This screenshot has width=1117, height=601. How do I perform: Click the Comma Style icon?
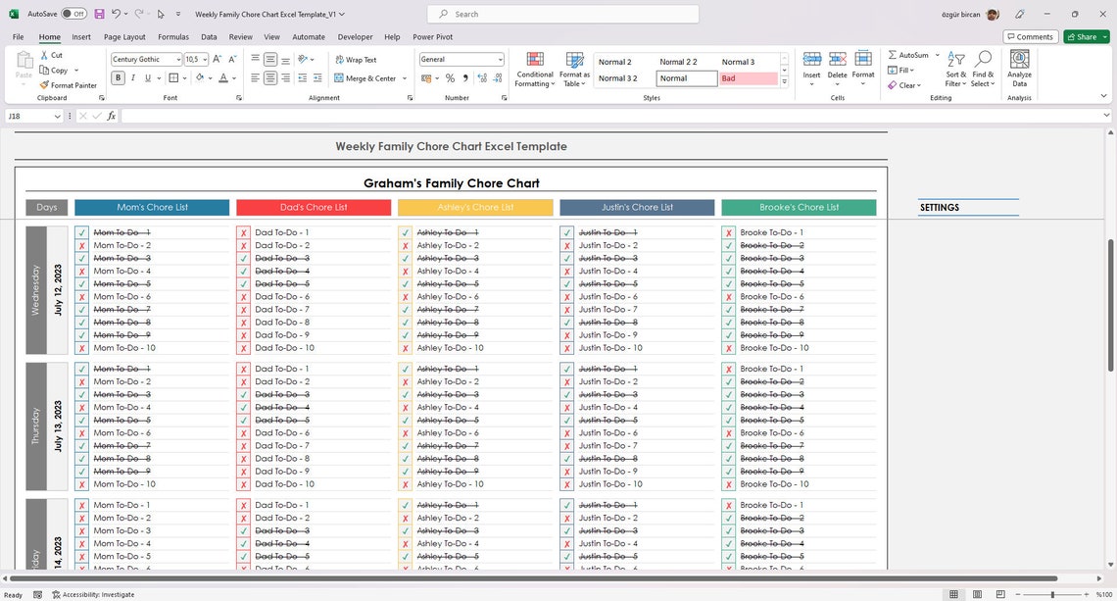[464, 78]
